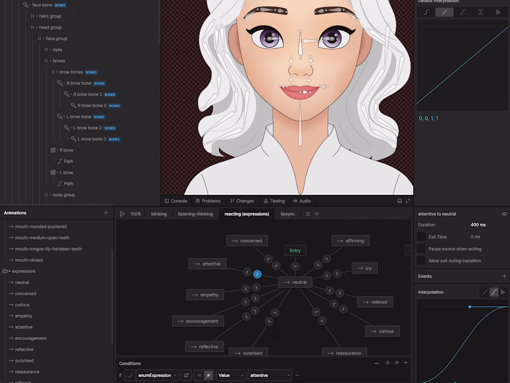The image size is (510, 383).
Task: Open the attentive value dropdown
Action: pyautogui.click(x=270, y=375)
